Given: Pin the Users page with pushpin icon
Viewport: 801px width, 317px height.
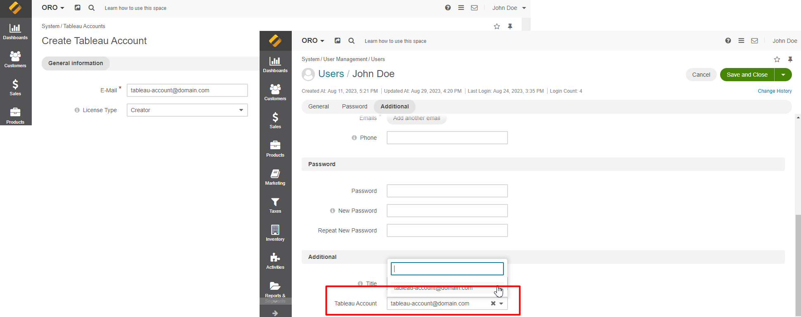Looking at the screenshot, I should [x=790, y=59].
